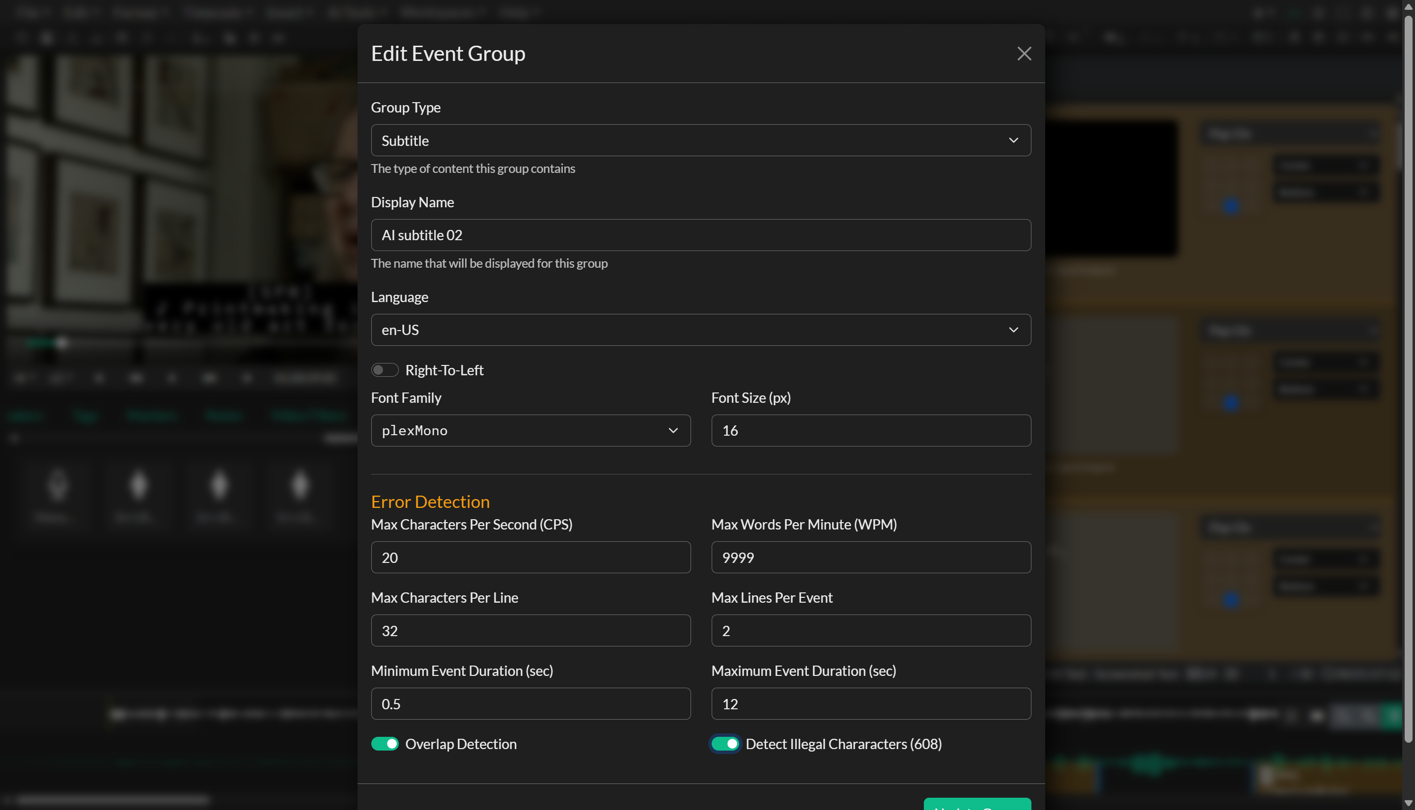This screenshot has width=1415, height=810.
Task: Disable Overlap Detection
Action: point(386,743)
